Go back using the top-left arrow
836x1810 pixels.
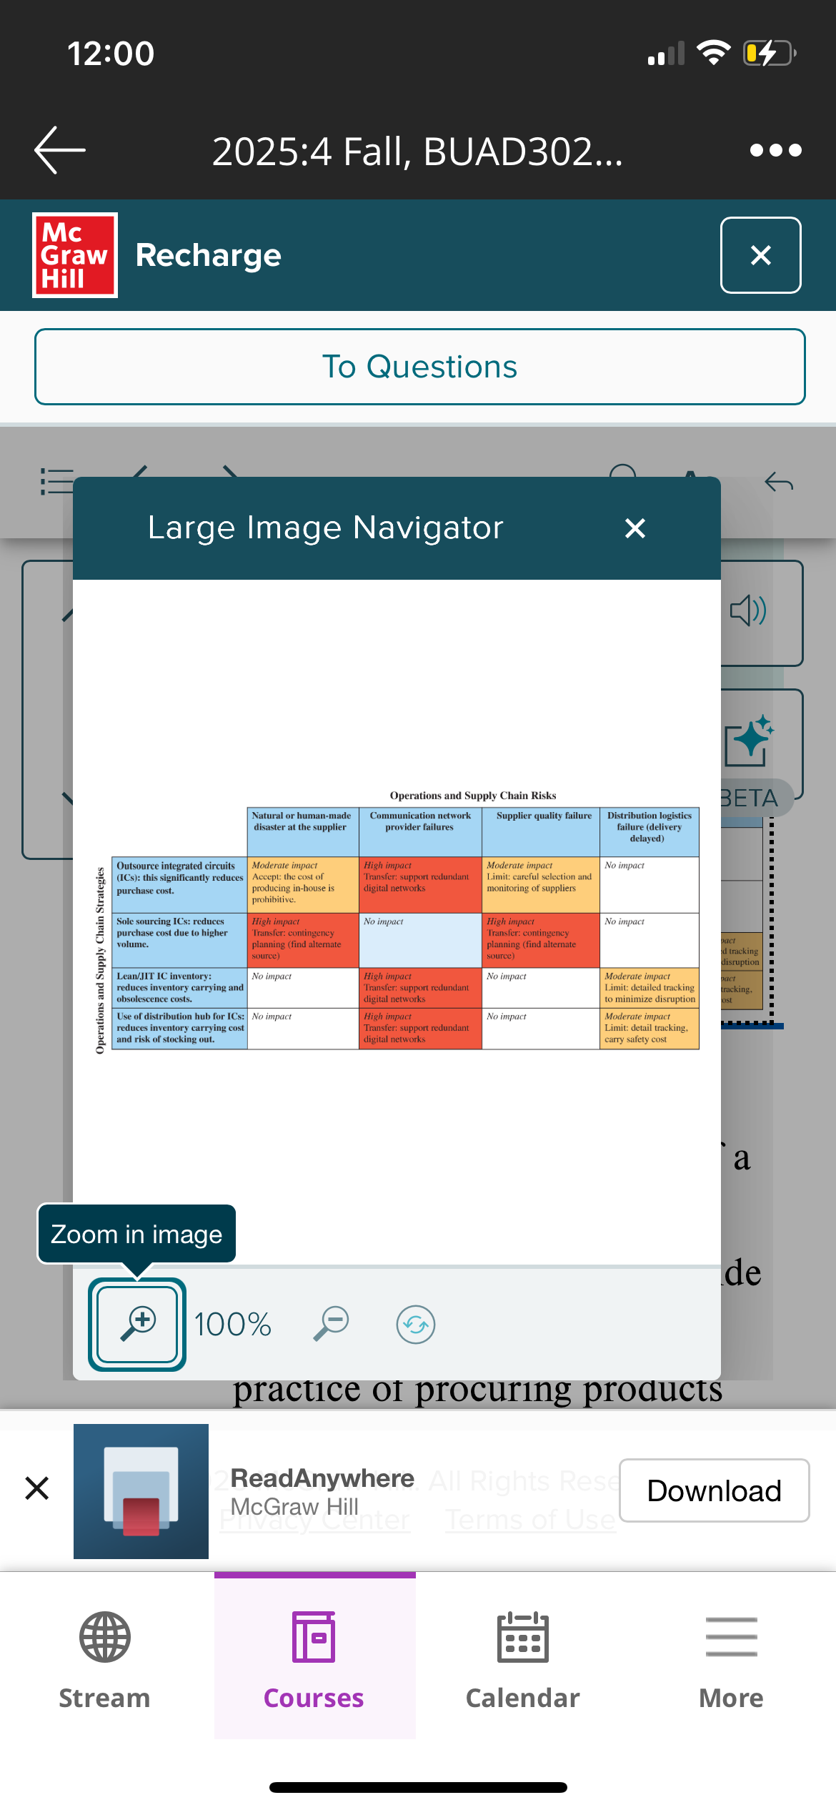click(60, 150)
